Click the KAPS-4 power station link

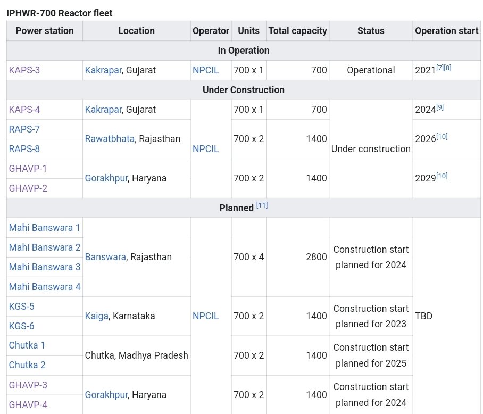24,110
